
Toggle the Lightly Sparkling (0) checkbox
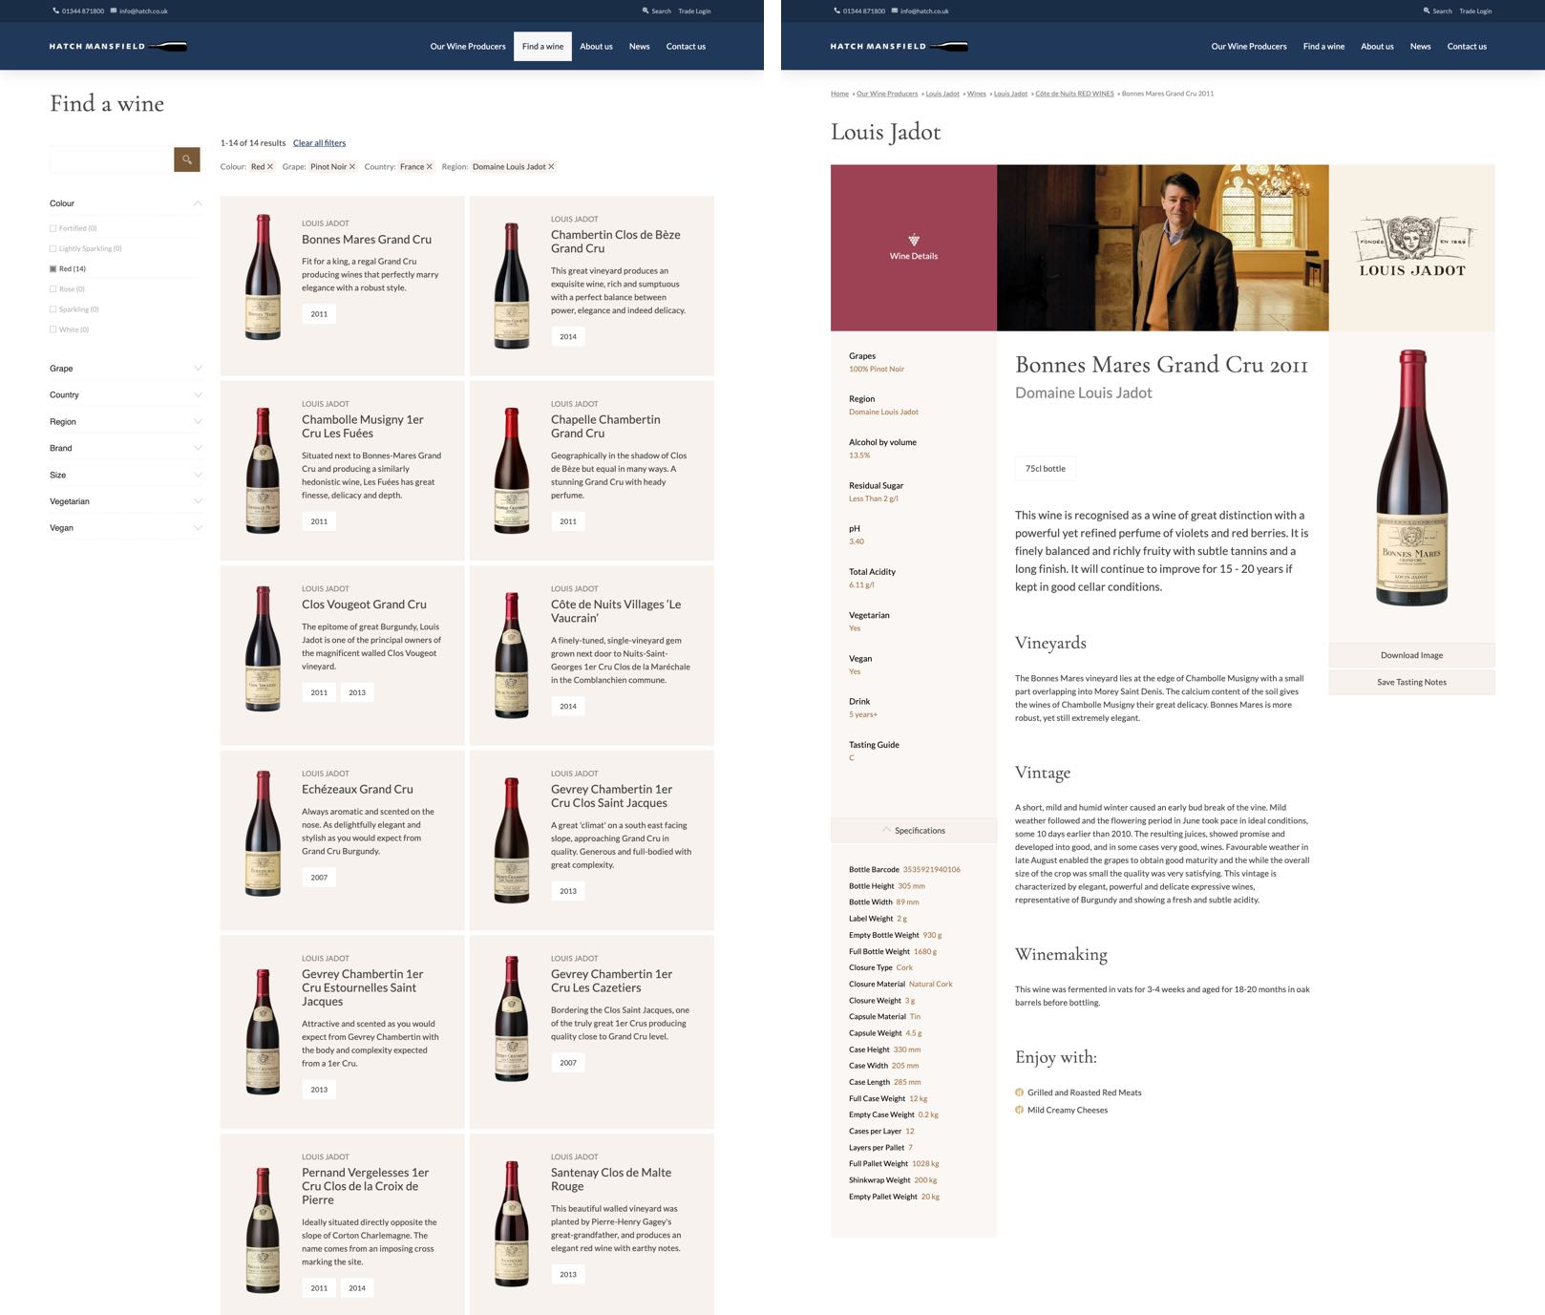point(53,248)
